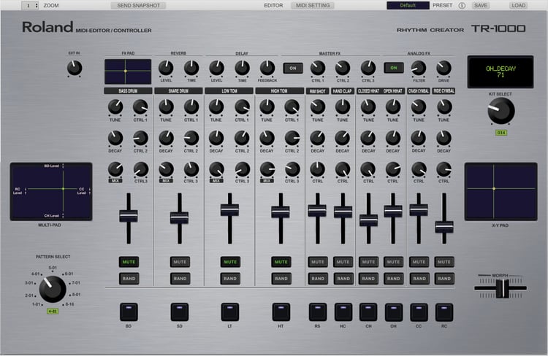The width and height of the screenshot is (548, 356).
Task: Click the Rim Shot TUNE knob
Action: point(318,107)
